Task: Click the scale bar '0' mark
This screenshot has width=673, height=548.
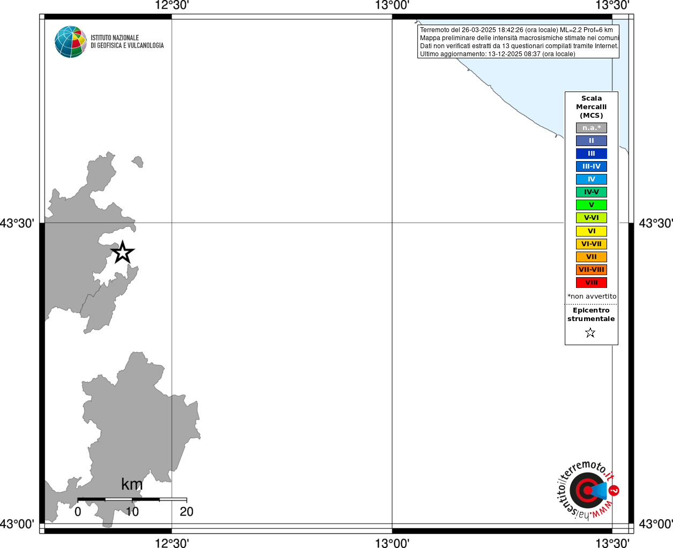Action: point(78,512)
